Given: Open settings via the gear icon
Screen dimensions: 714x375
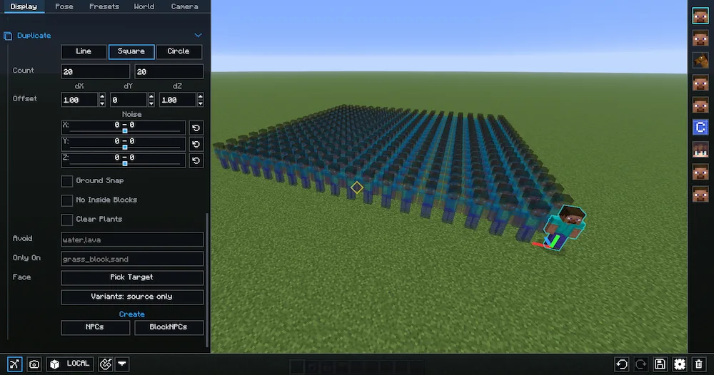Looking at the screenshot, I should click(680, 364).
